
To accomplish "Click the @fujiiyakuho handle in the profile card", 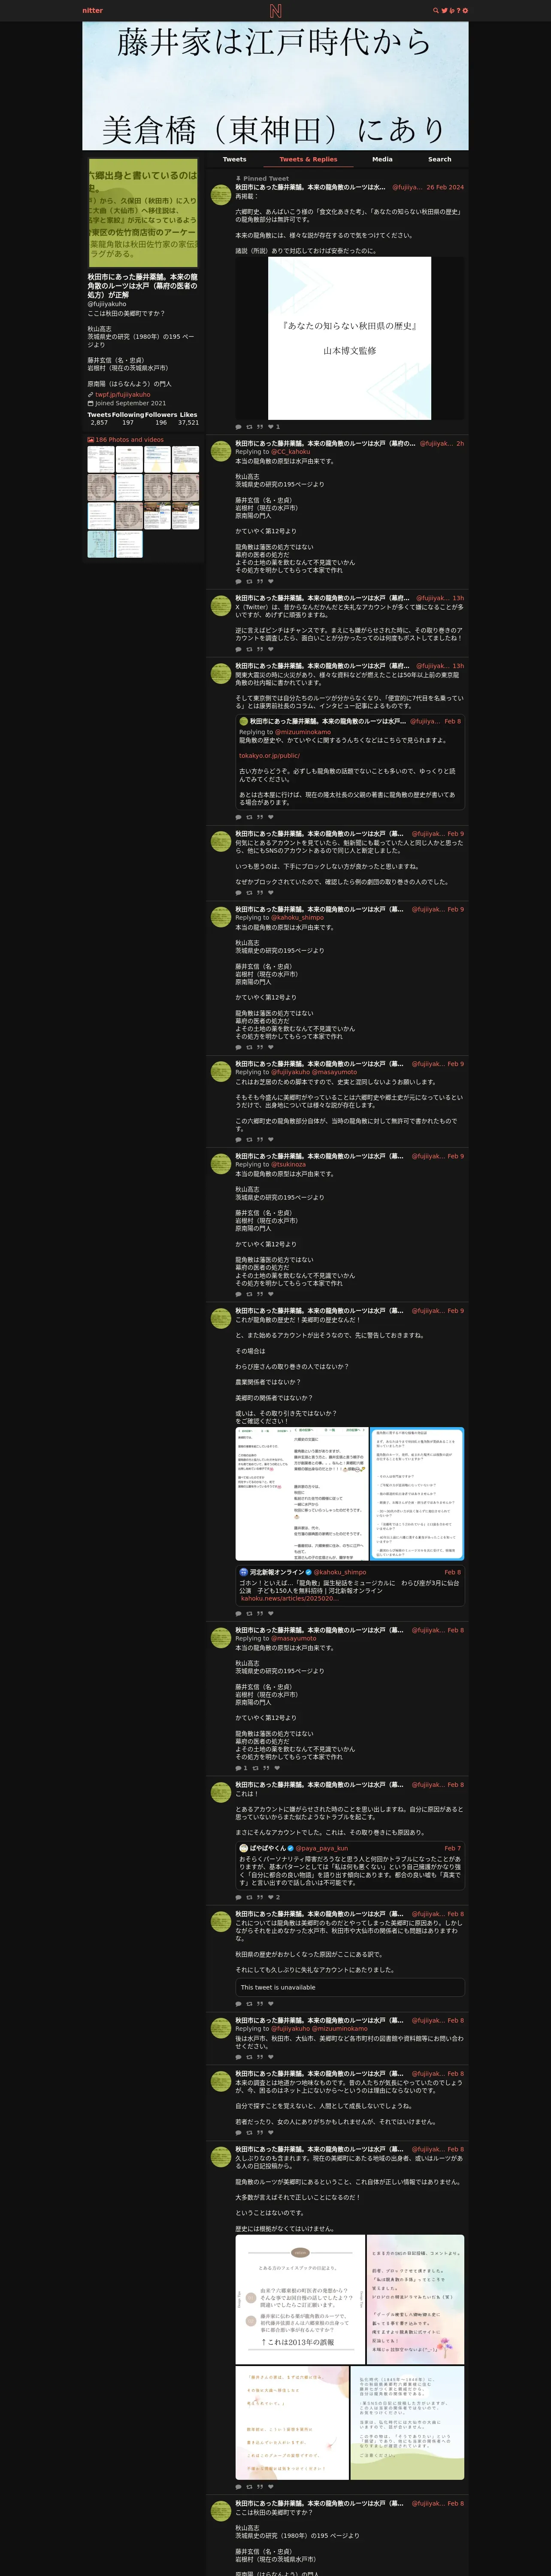I will 107,304.
